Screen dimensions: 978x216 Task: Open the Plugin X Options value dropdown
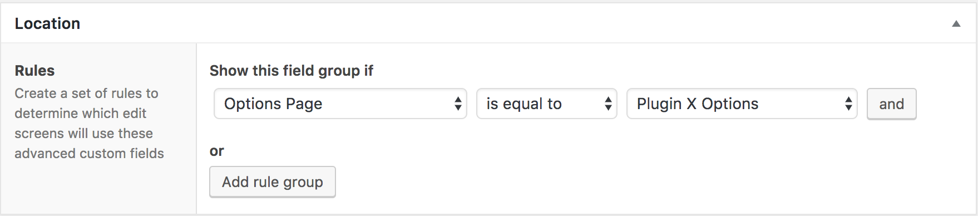(x=742, y=104)
